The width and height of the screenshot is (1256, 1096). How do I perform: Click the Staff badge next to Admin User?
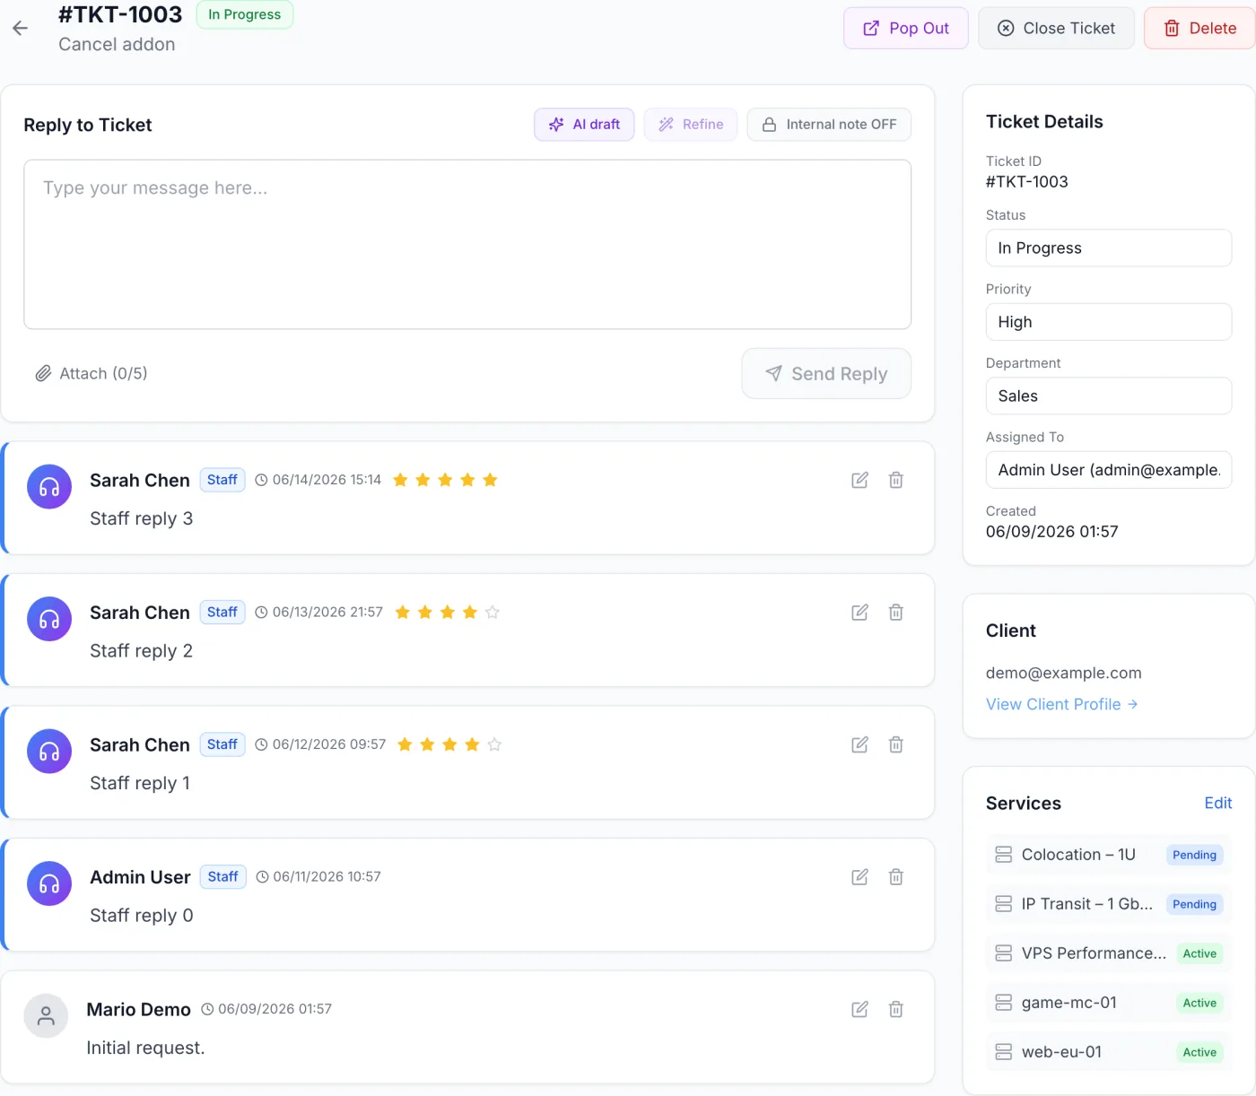point(222,876)
